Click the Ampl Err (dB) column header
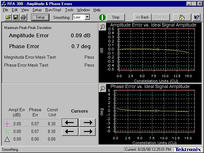The image size is (204, 153). pyautogui.click(x=17, y=113)
